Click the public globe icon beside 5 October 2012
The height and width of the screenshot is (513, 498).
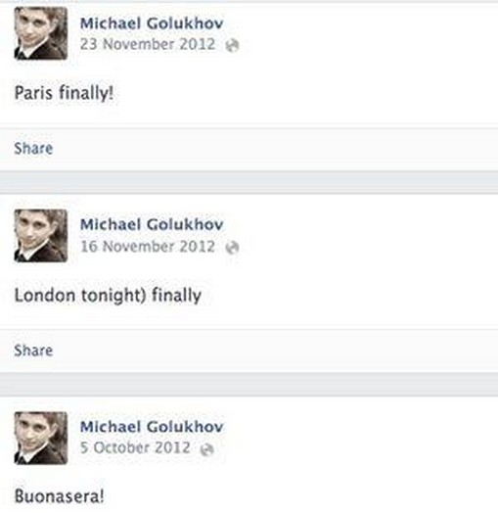207,449
